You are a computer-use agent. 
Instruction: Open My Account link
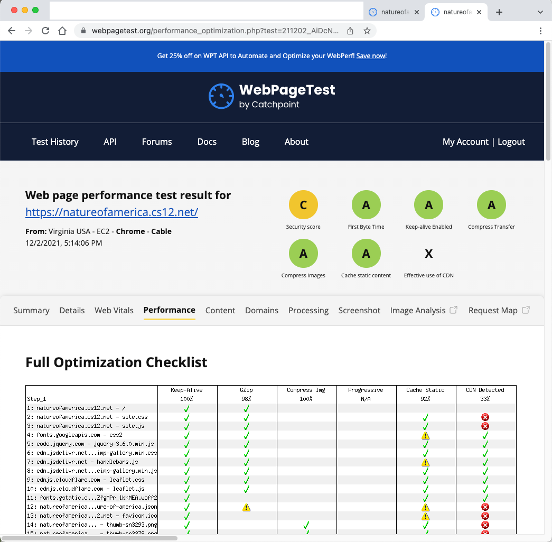(x=465, y=142)
